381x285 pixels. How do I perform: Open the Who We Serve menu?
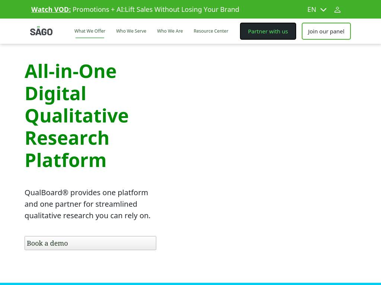tap(131, 31)
